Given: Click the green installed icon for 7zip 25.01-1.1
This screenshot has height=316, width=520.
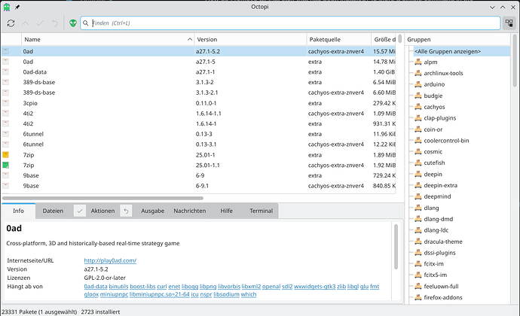Looking at the screenshot, I should coord(5,165).
